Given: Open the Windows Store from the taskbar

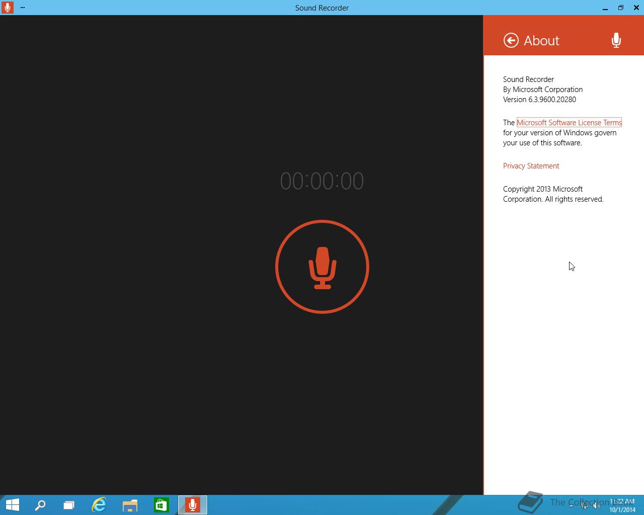Looking at the screenshot, I should tap(161, 504).
